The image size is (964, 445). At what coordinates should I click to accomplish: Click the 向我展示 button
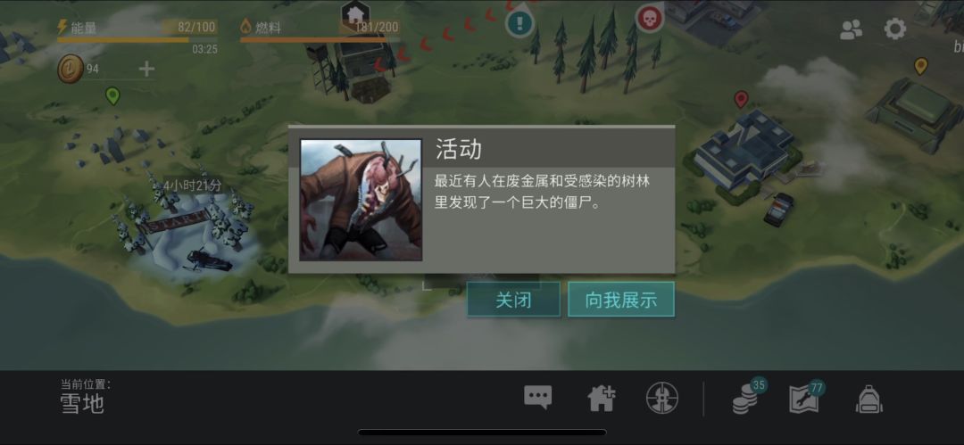point(621,300)
